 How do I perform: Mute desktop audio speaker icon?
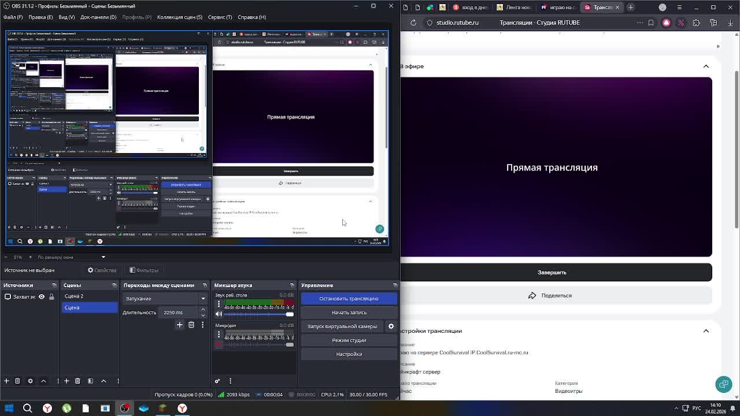tap(219, 314)
